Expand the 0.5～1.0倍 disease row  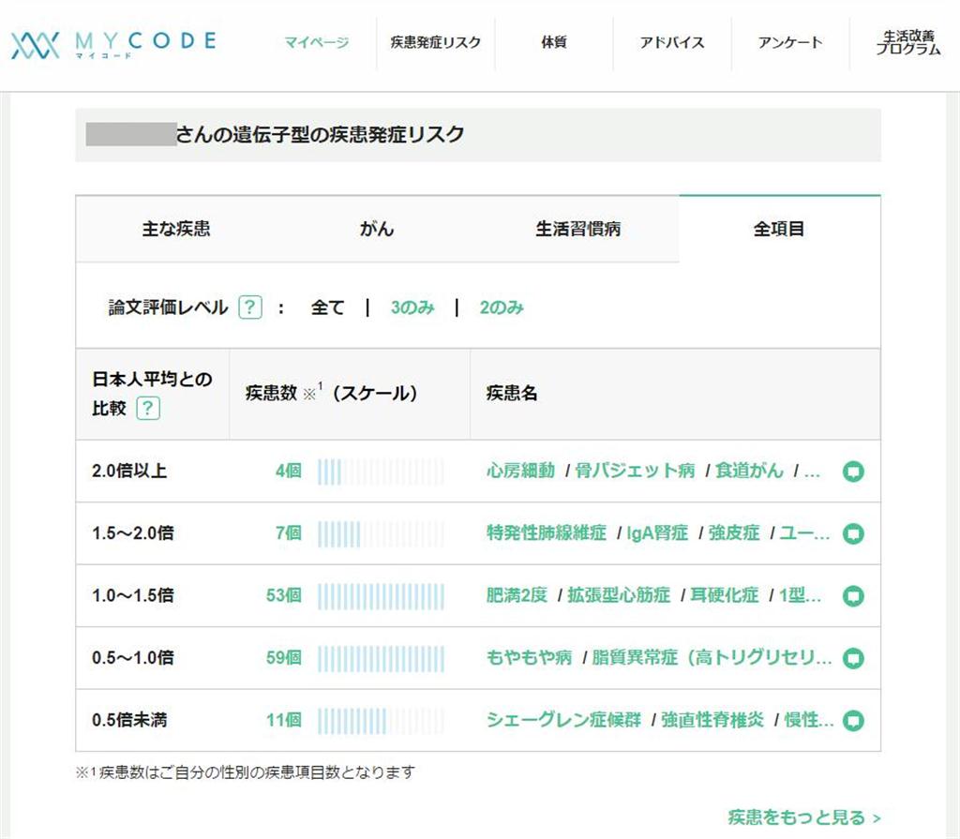(x=852, y=659)
